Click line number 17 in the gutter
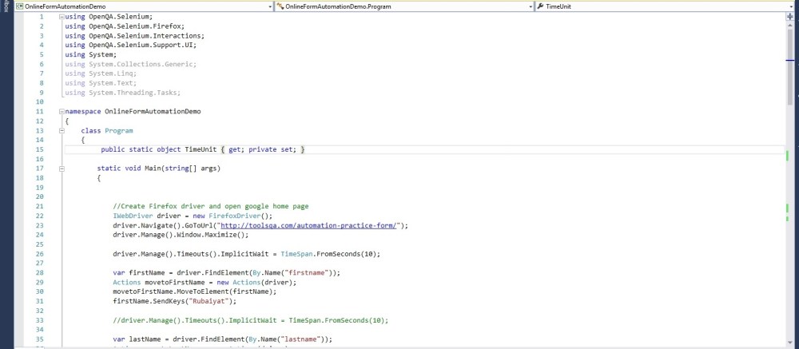This screenshot has width=799, height=349. tap(41, 169)
